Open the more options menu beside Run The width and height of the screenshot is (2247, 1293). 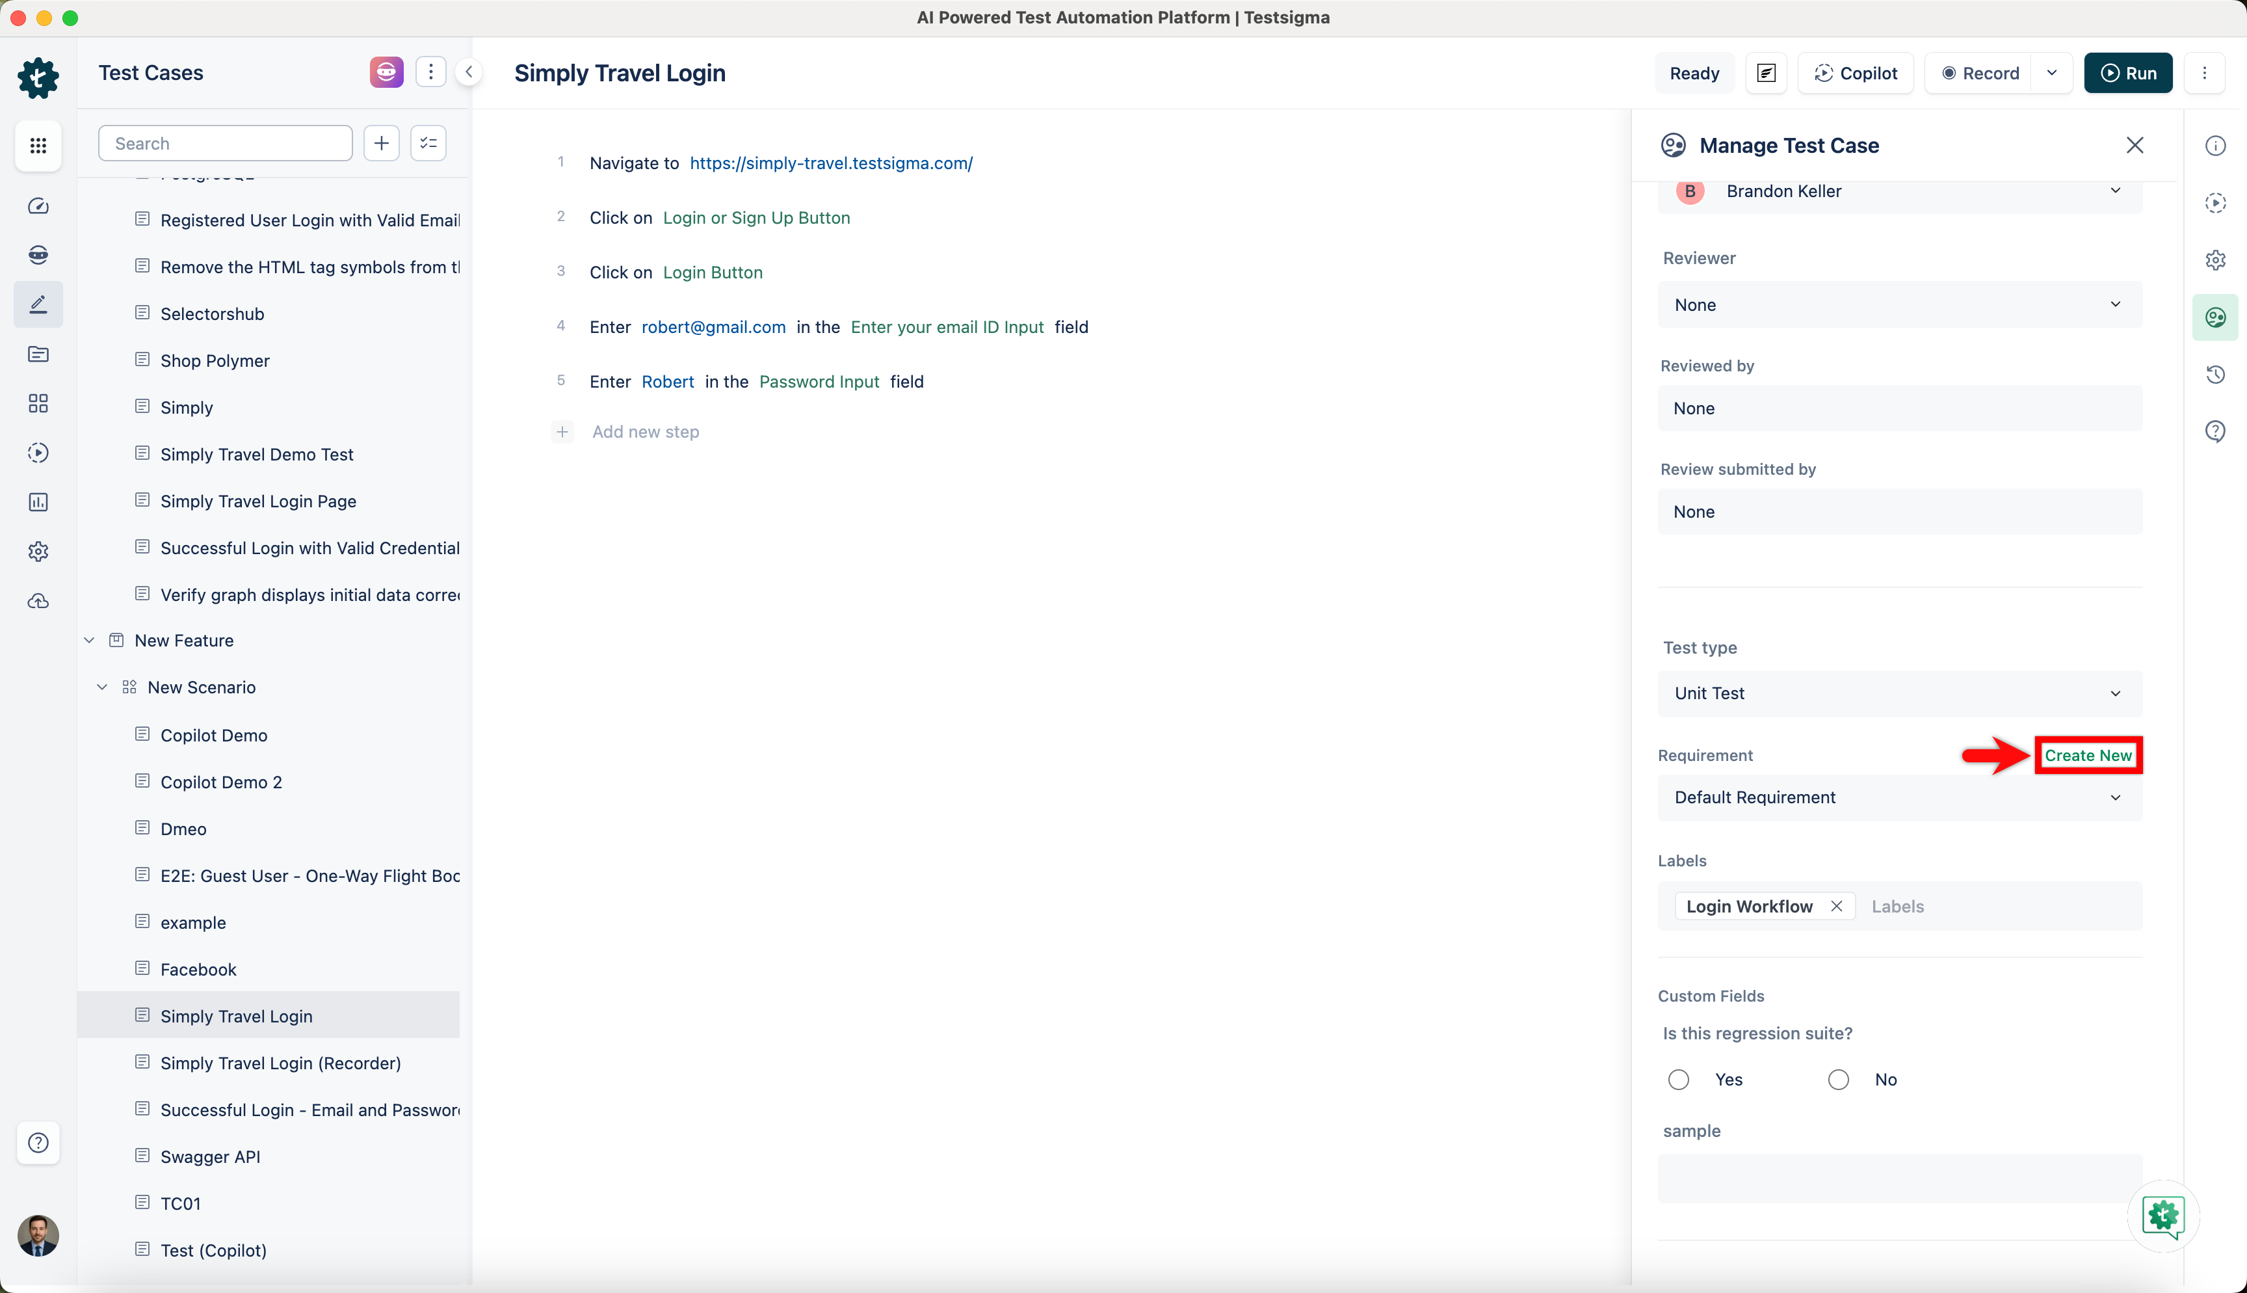2204,73
